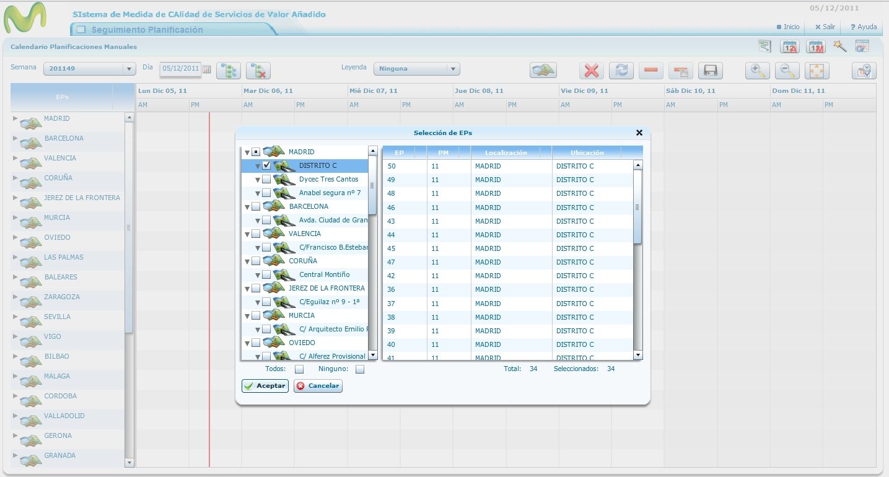Uncheck the DISTRITO C checkbox
Image resolution: width=889 pixels, height=477 pixels.
tap(266, 165)
